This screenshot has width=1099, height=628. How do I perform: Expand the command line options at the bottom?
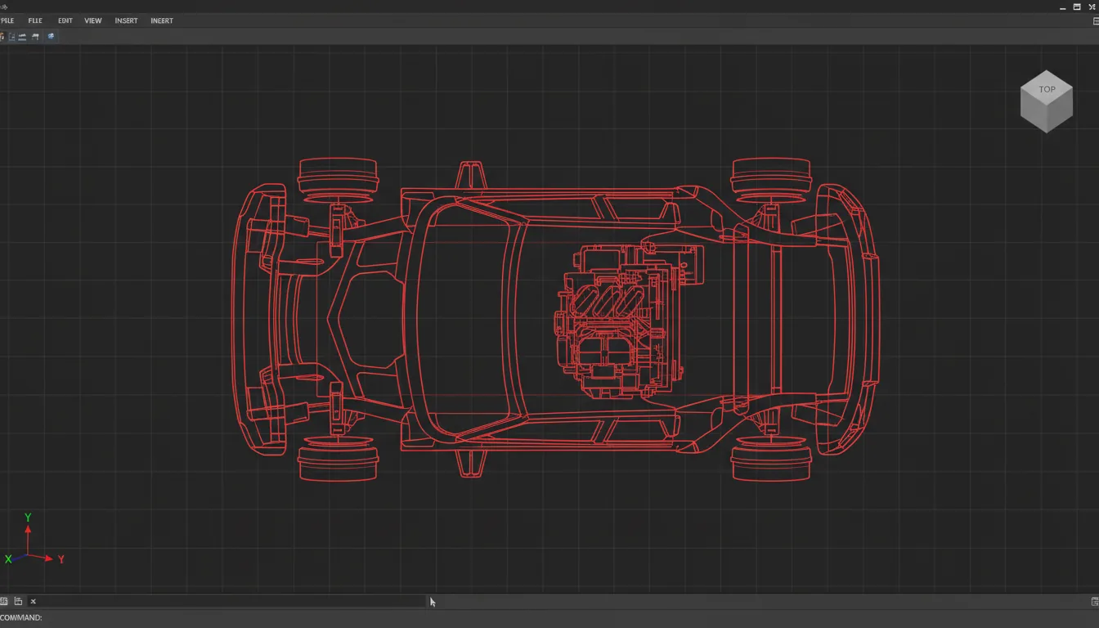pyautogui.click(x=1094, y=601)
